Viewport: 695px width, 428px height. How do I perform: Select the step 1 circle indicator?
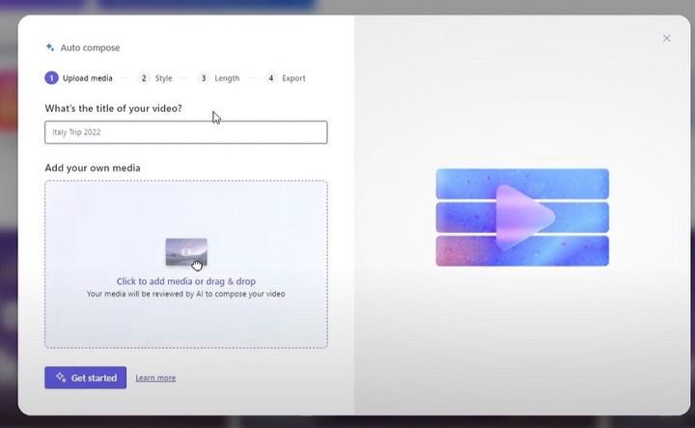coord(50,78)
